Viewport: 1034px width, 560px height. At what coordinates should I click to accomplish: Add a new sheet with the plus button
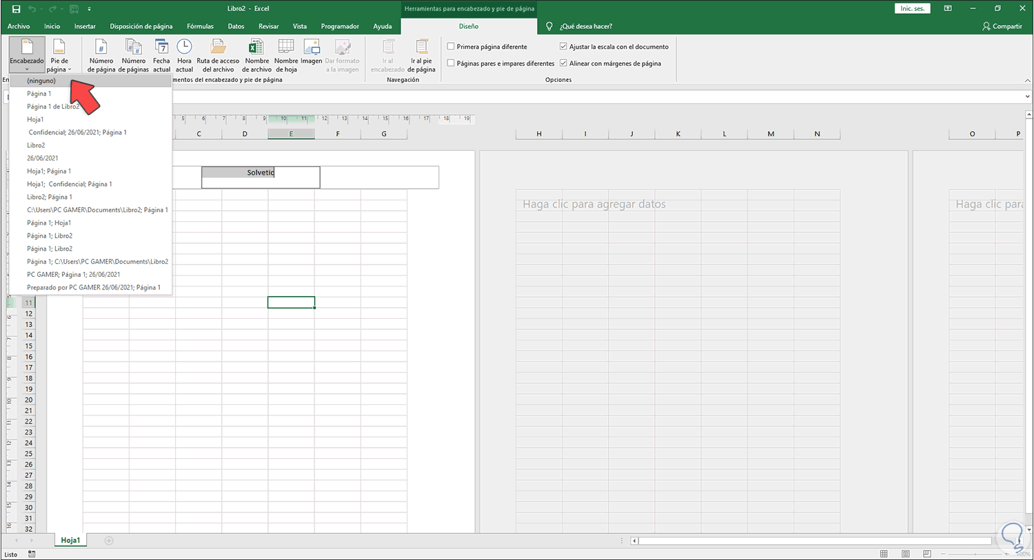(109, 541)
